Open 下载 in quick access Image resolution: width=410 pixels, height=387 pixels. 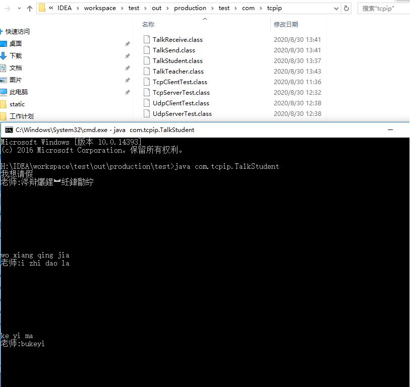point(16,55)
